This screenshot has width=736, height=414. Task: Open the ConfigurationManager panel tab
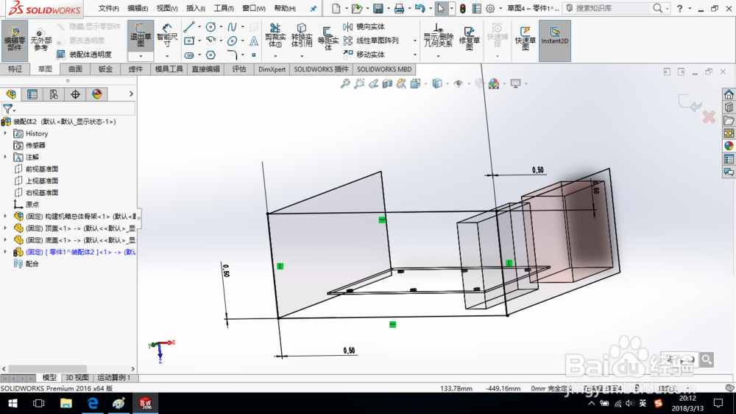point(54,94)
